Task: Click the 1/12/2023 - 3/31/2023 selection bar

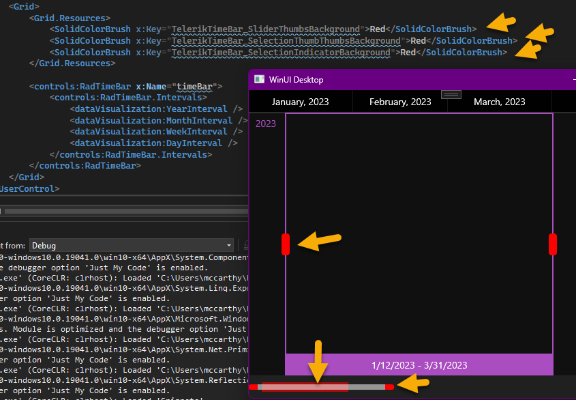Action: [419, 365]
